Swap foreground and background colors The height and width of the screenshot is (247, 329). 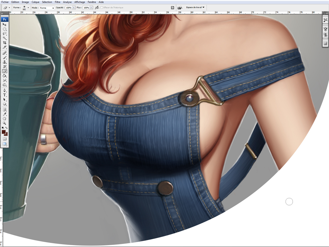[x=6, y=128]
